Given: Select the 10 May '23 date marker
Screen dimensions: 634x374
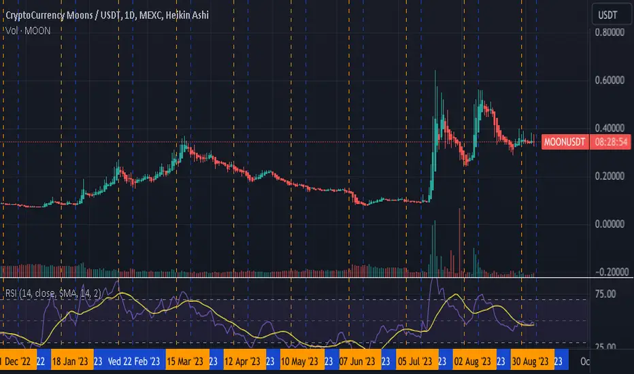Looking at the screenshot, I should (x=301, y=361).
